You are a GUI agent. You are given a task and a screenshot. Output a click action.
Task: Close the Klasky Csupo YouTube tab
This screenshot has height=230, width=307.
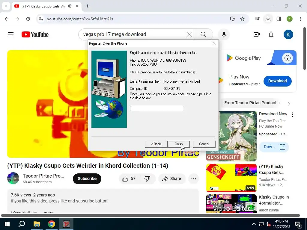[77, 6]
